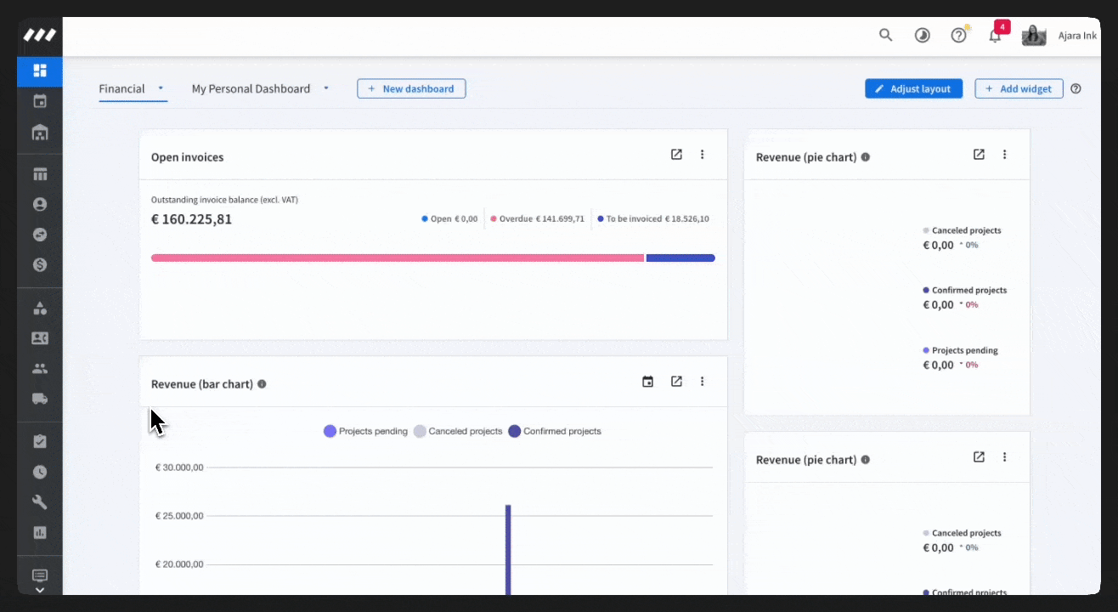Open the Dashboard icon in the sidebar
The image size is (1118, 612).
click(40, 71)
